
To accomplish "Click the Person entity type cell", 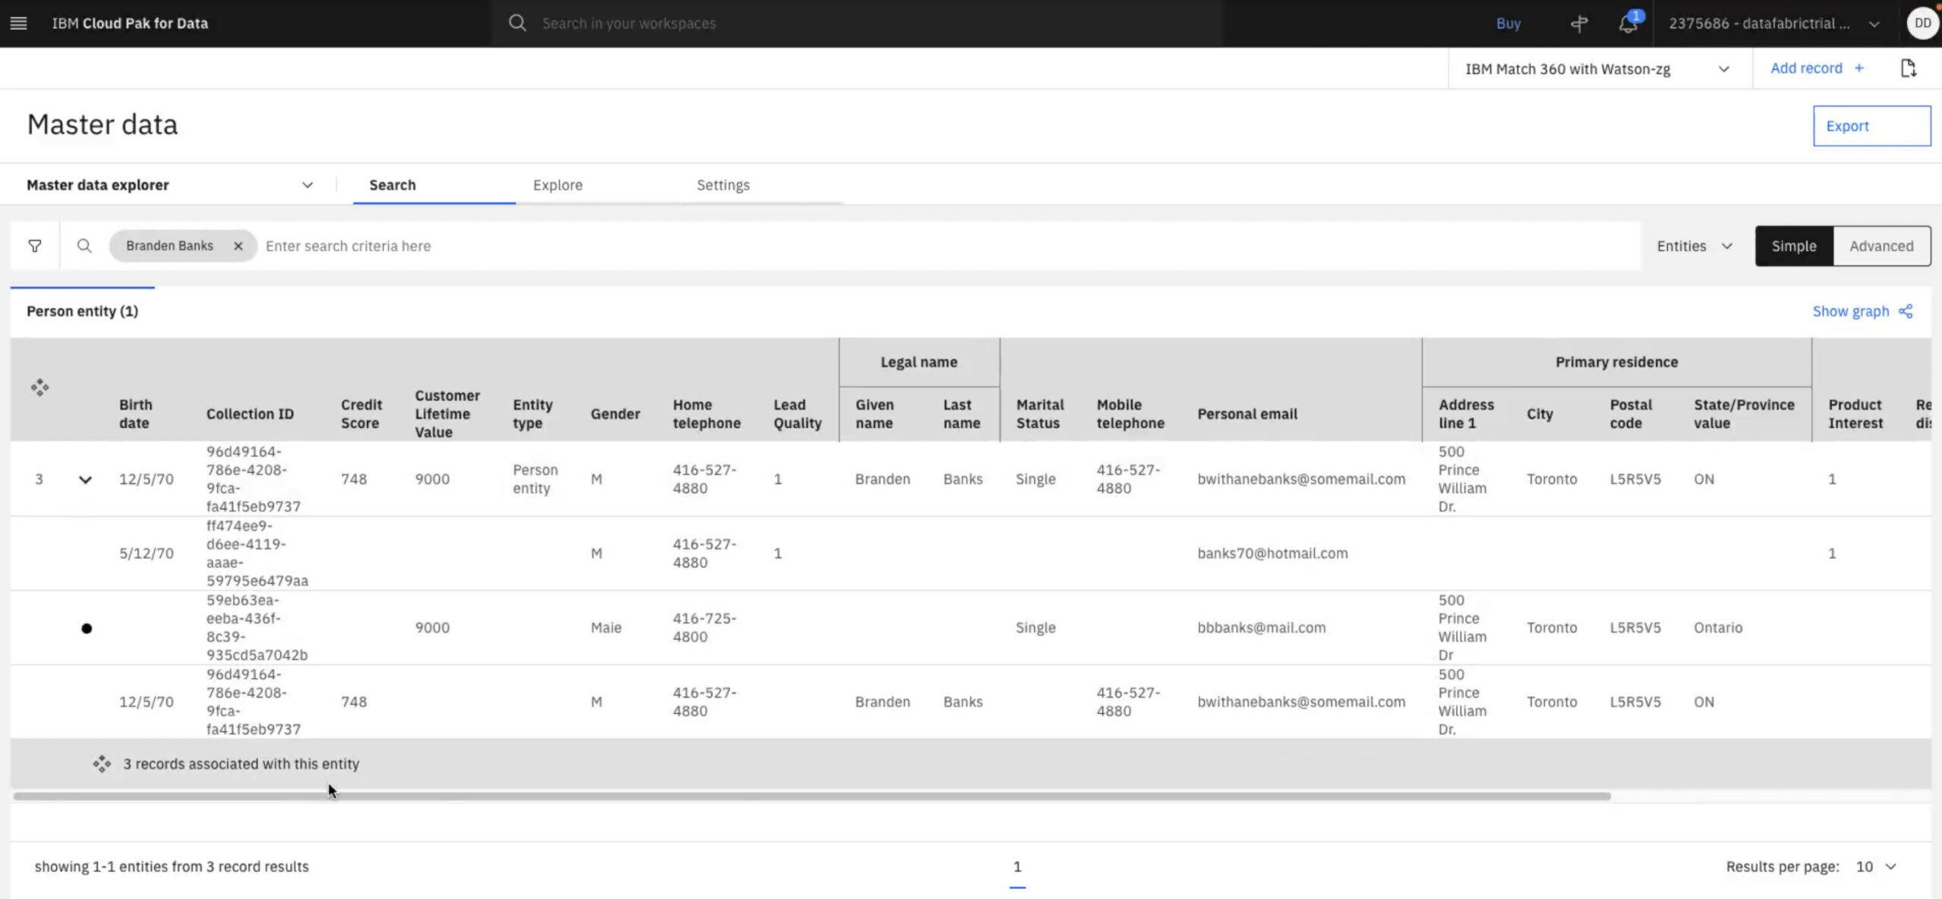I will pyautogui.click(x=535, y=479).
